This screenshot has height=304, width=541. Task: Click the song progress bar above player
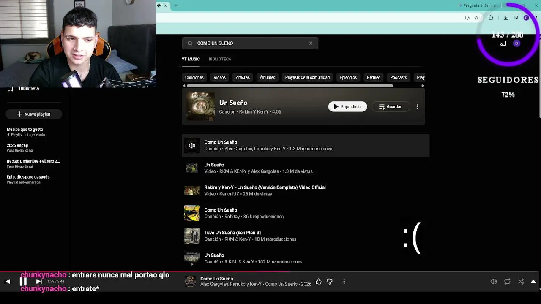point(270,272)
